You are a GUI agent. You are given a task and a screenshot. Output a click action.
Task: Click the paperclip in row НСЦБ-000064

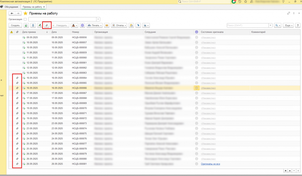click(x=17, y=78)
